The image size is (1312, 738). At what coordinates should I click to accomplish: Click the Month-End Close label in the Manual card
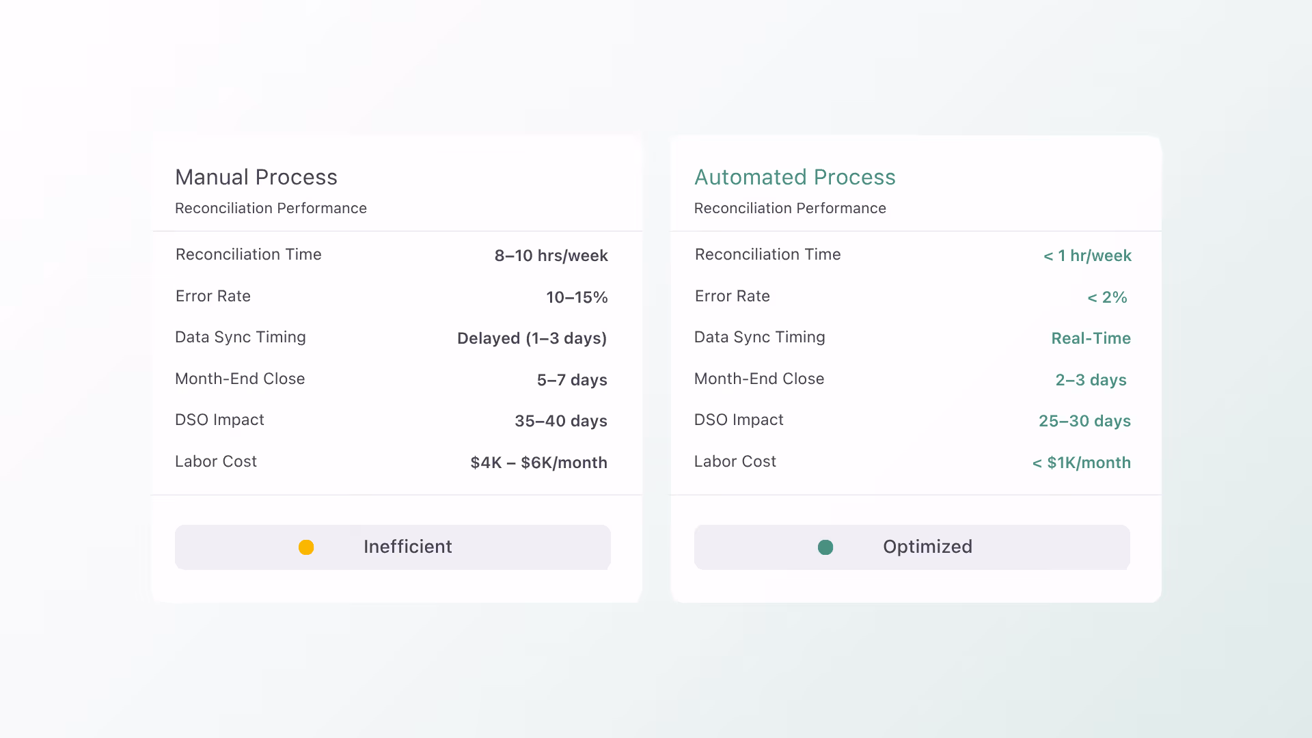[240, 379]
